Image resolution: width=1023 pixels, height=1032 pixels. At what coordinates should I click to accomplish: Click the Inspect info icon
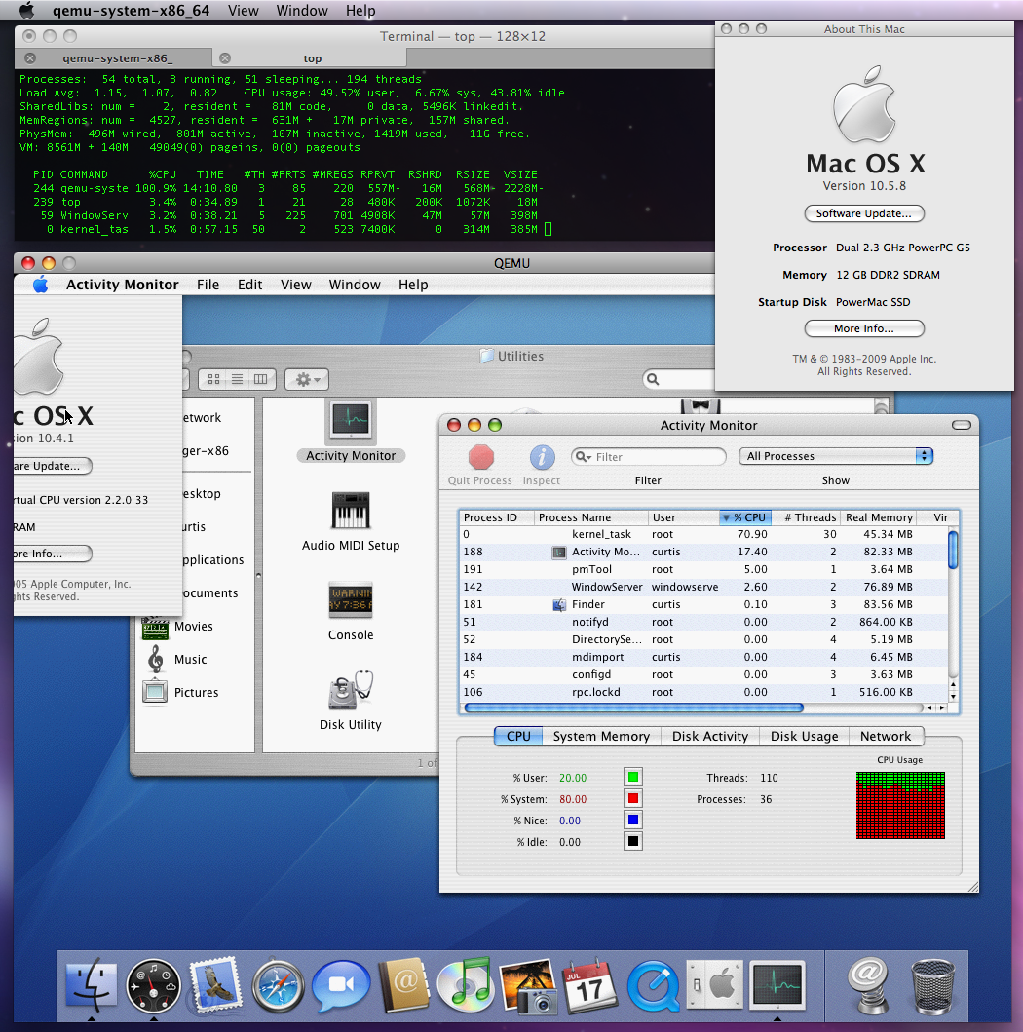pos(542,457)
